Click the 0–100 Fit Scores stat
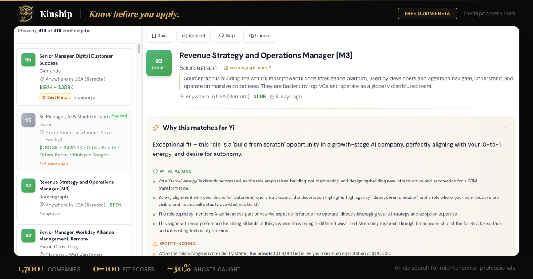This screenshot has height=279, width=533. click(123, 269)
